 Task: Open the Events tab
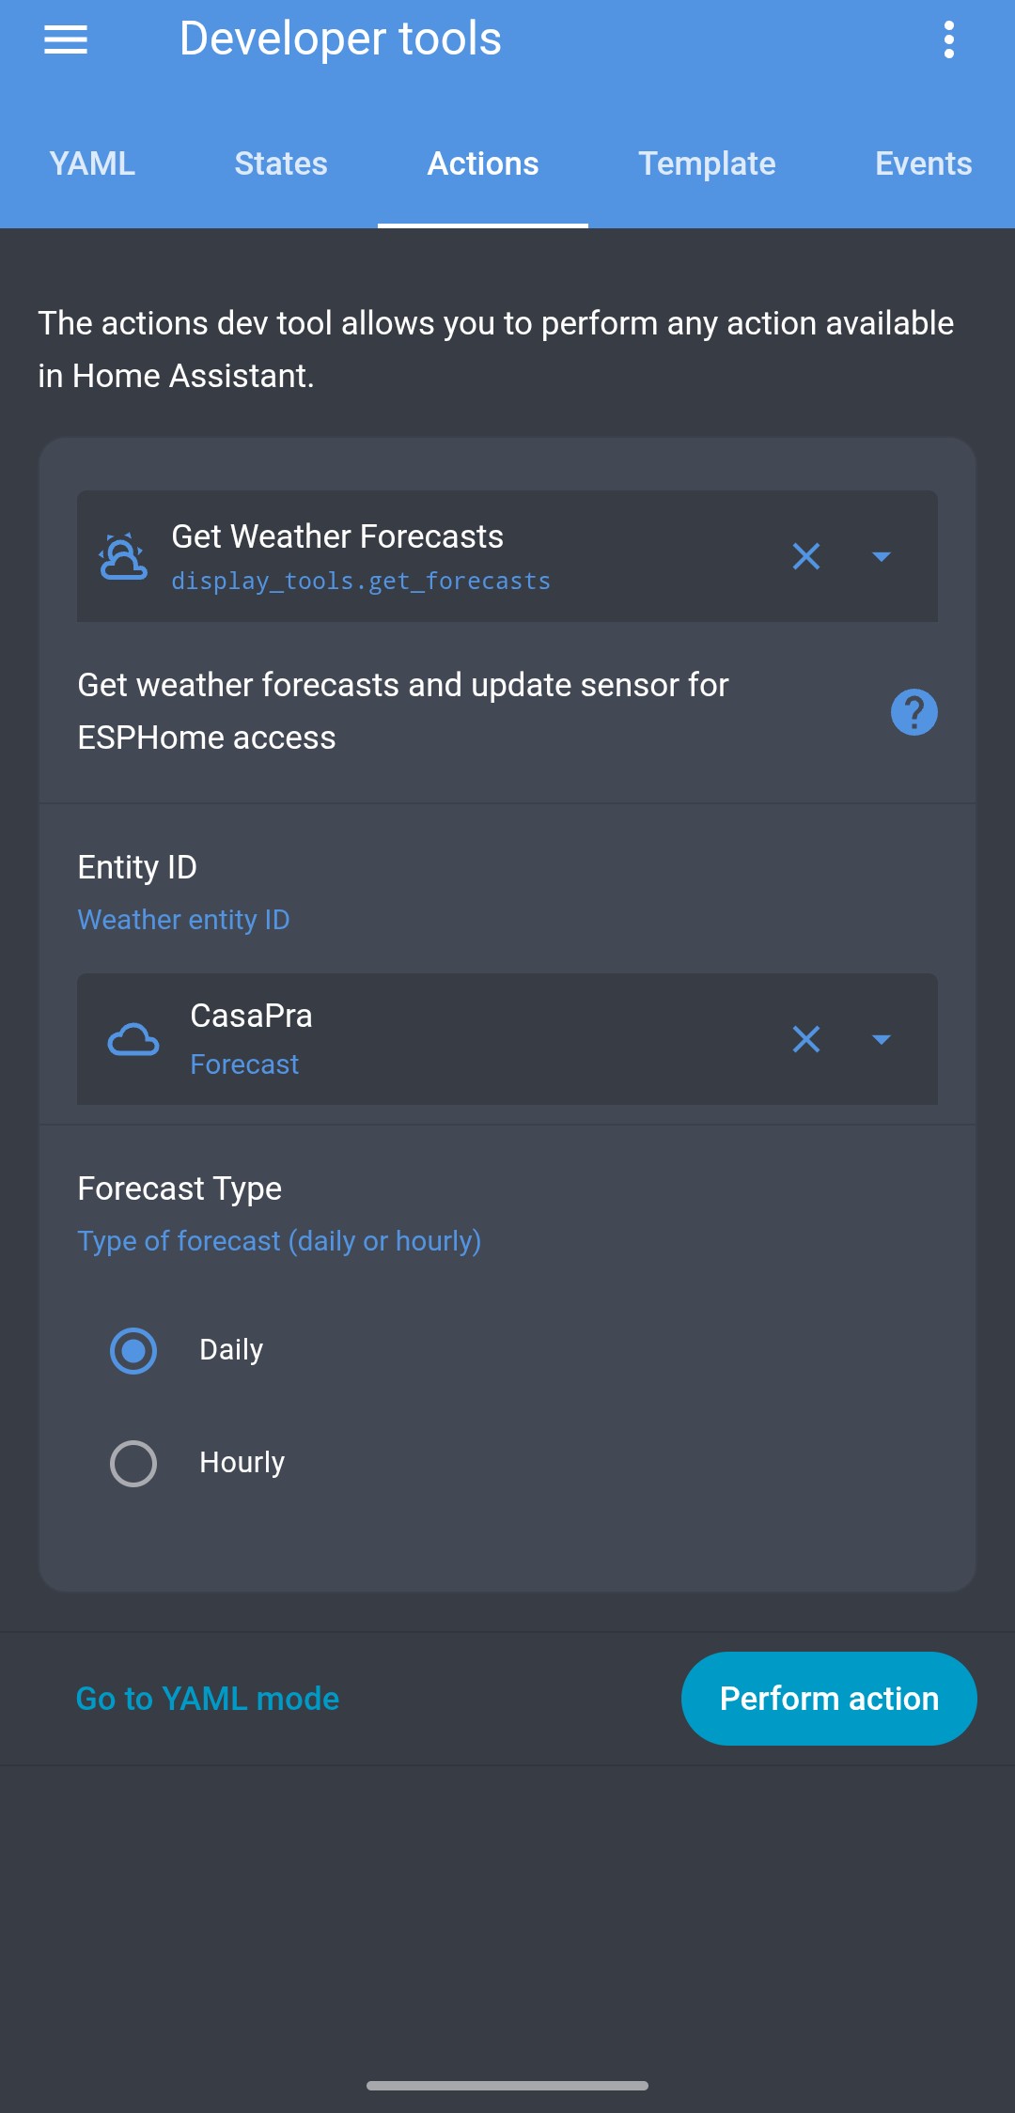[923, 163]
